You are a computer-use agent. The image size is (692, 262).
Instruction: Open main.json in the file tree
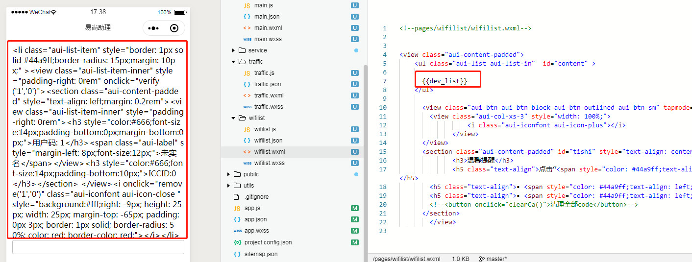267,17
